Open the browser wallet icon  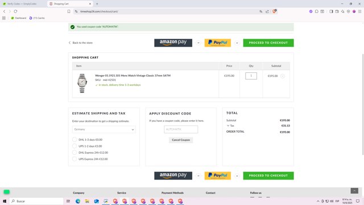coord(337,11)
